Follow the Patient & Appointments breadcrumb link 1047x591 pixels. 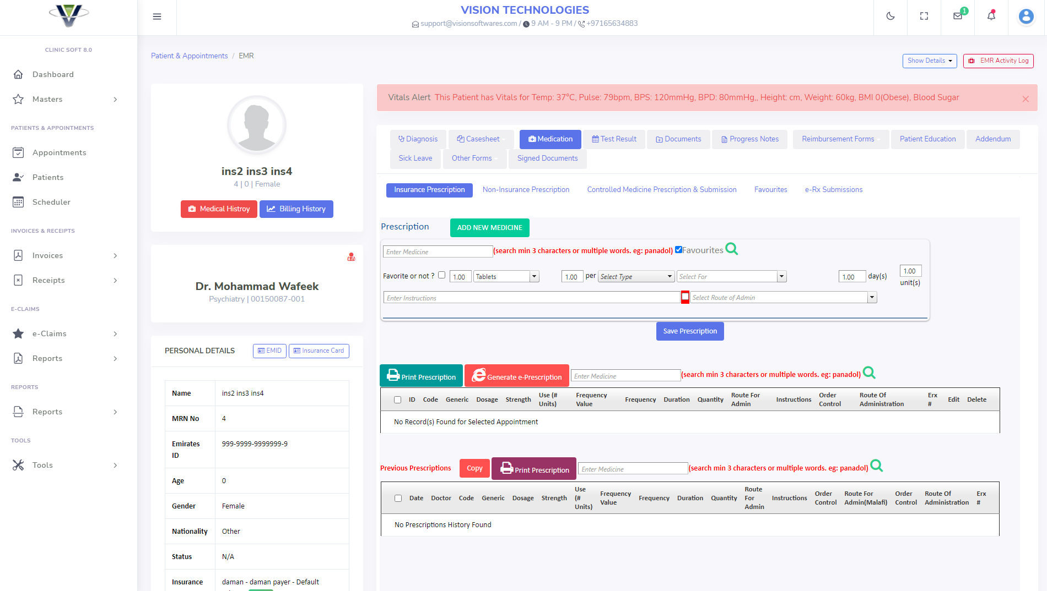click(189, 56)
